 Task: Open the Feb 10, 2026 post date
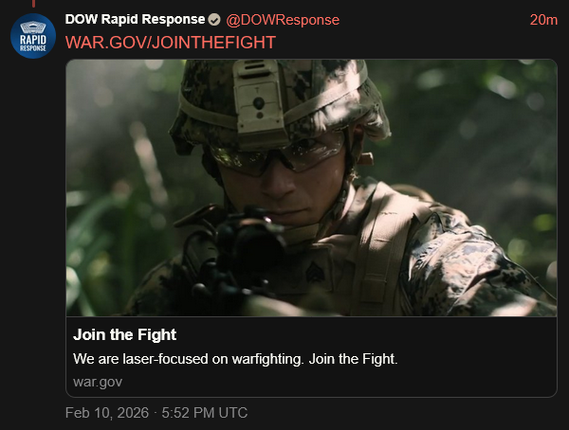[x=107, y=413]
